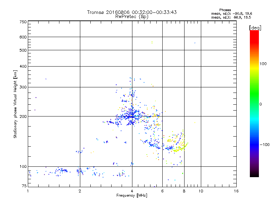Click the y-axis tick label "500"
The height and width of the screenshot is (208, 278).
(23, 50)
